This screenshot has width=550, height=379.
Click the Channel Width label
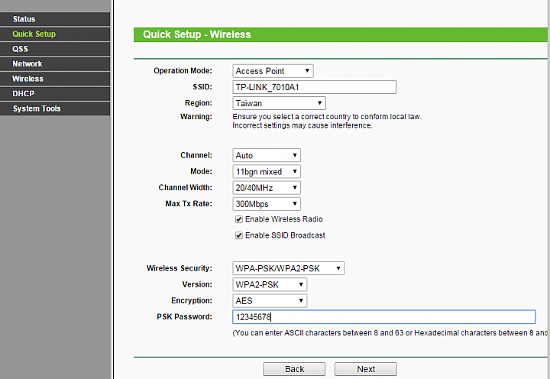coord(185,187)
